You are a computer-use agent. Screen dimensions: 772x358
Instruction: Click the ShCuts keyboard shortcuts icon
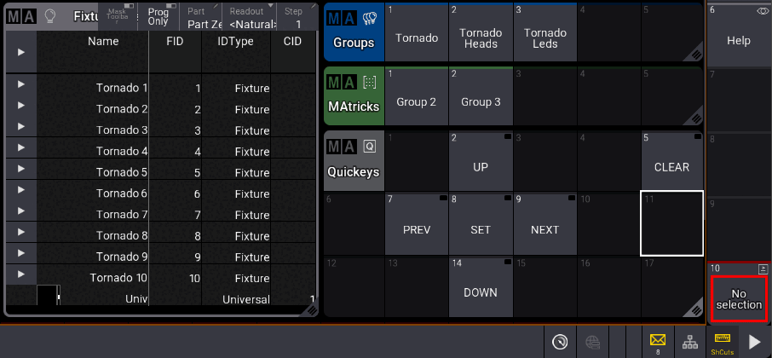(723, 342)
